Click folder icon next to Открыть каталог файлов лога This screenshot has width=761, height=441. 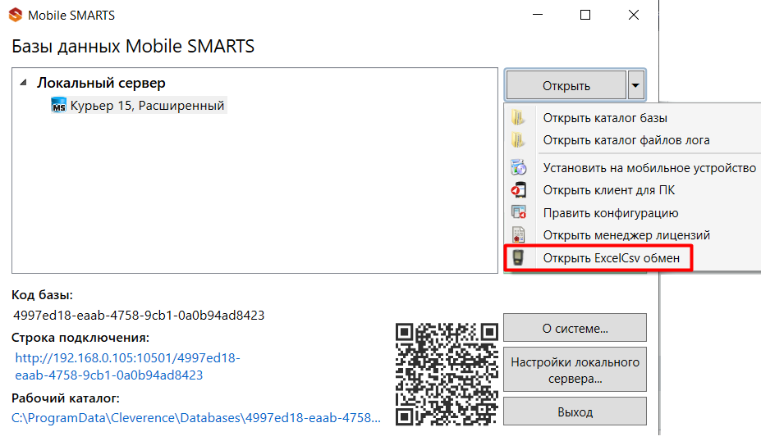pos(518,140)
